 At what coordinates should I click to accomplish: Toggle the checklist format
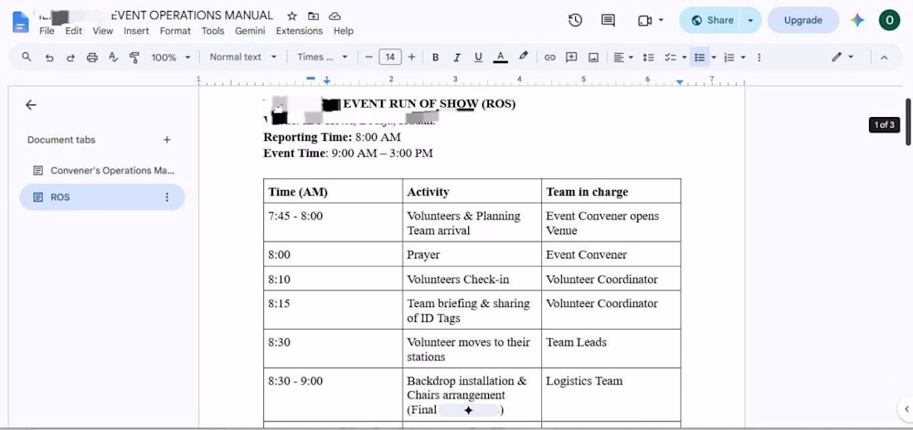671,57
